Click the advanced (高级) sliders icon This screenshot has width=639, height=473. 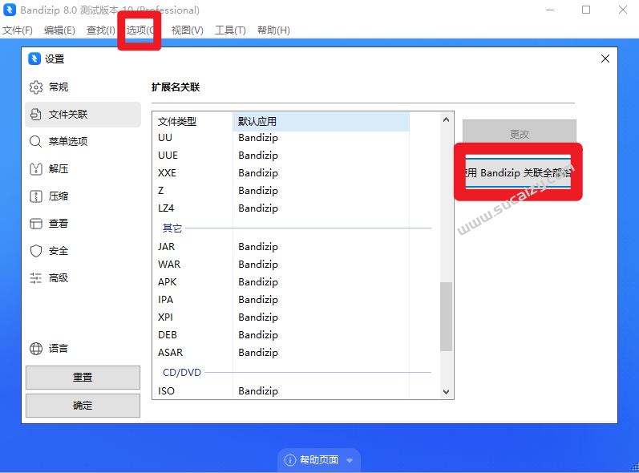pos(36,278)
